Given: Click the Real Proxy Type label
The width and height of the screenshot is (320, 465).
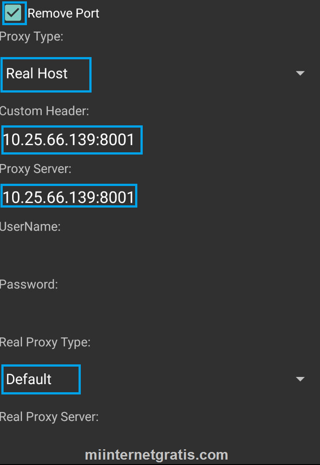Looking at the screenshot, I should 45,342.
